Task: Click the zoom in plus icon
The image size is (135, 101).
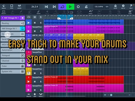Action: (x=130, y=95)
